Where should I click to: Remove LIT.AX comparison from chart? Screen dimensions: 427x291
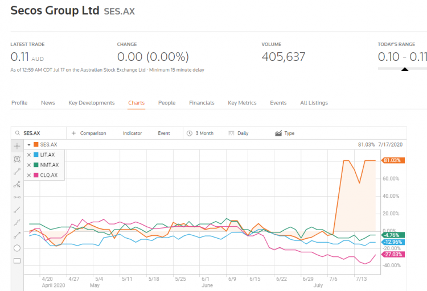[29, 155]
